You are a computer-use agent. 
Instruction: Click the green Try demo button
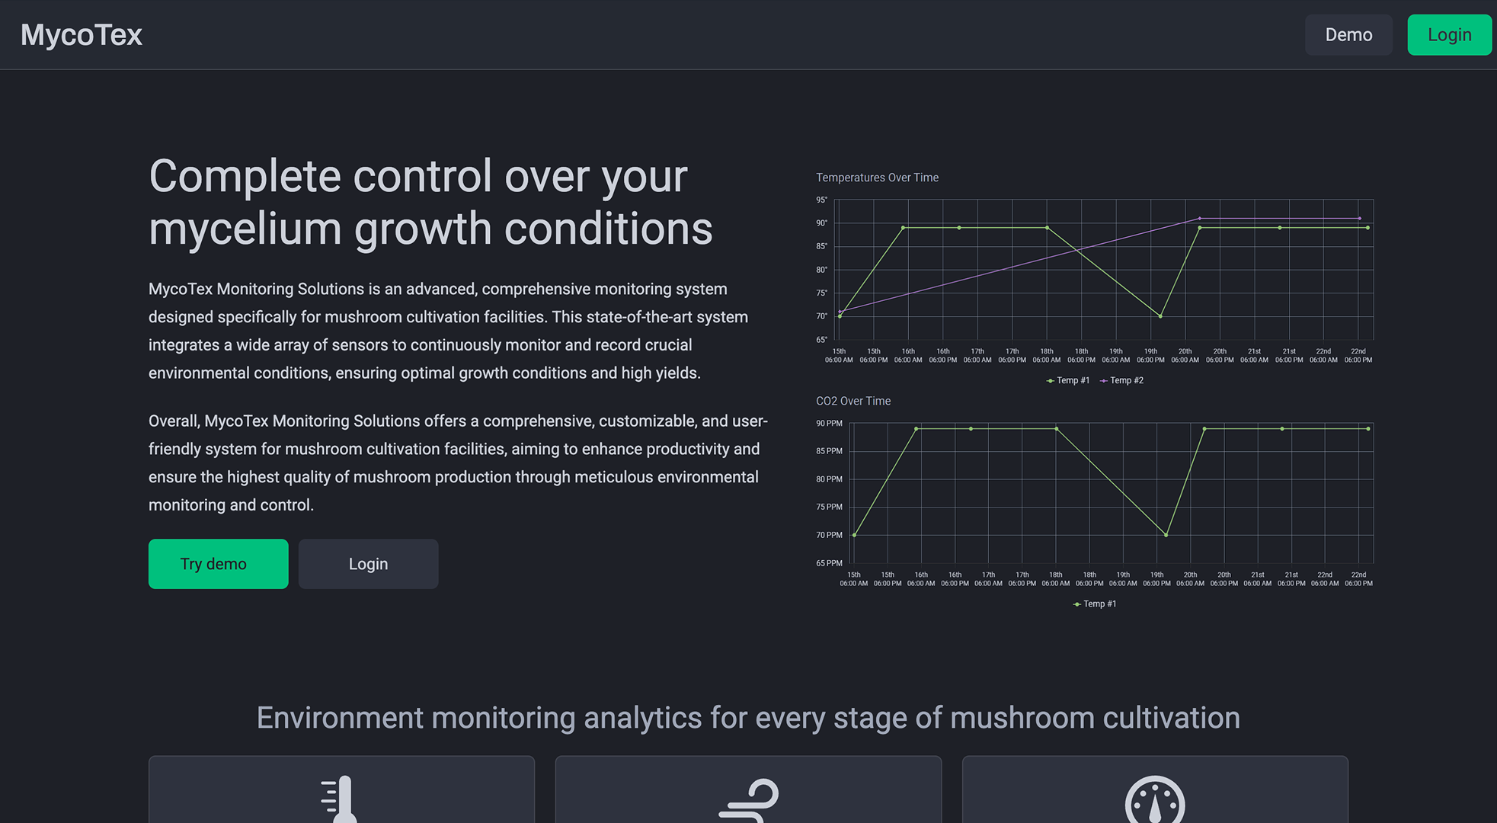(x=218, y=564)
